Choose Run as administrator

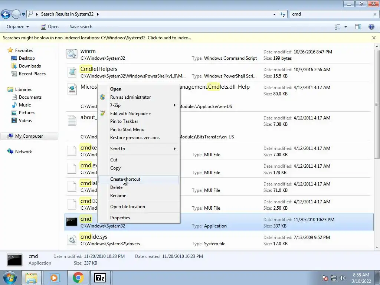[139, 97]
